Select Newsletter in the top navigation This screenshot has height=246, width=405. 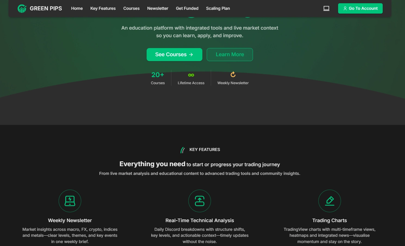(x=158, y=8)
